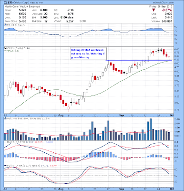Click the green up arrow beside 100 shrs
184x191 pixels.
[61, 17]
